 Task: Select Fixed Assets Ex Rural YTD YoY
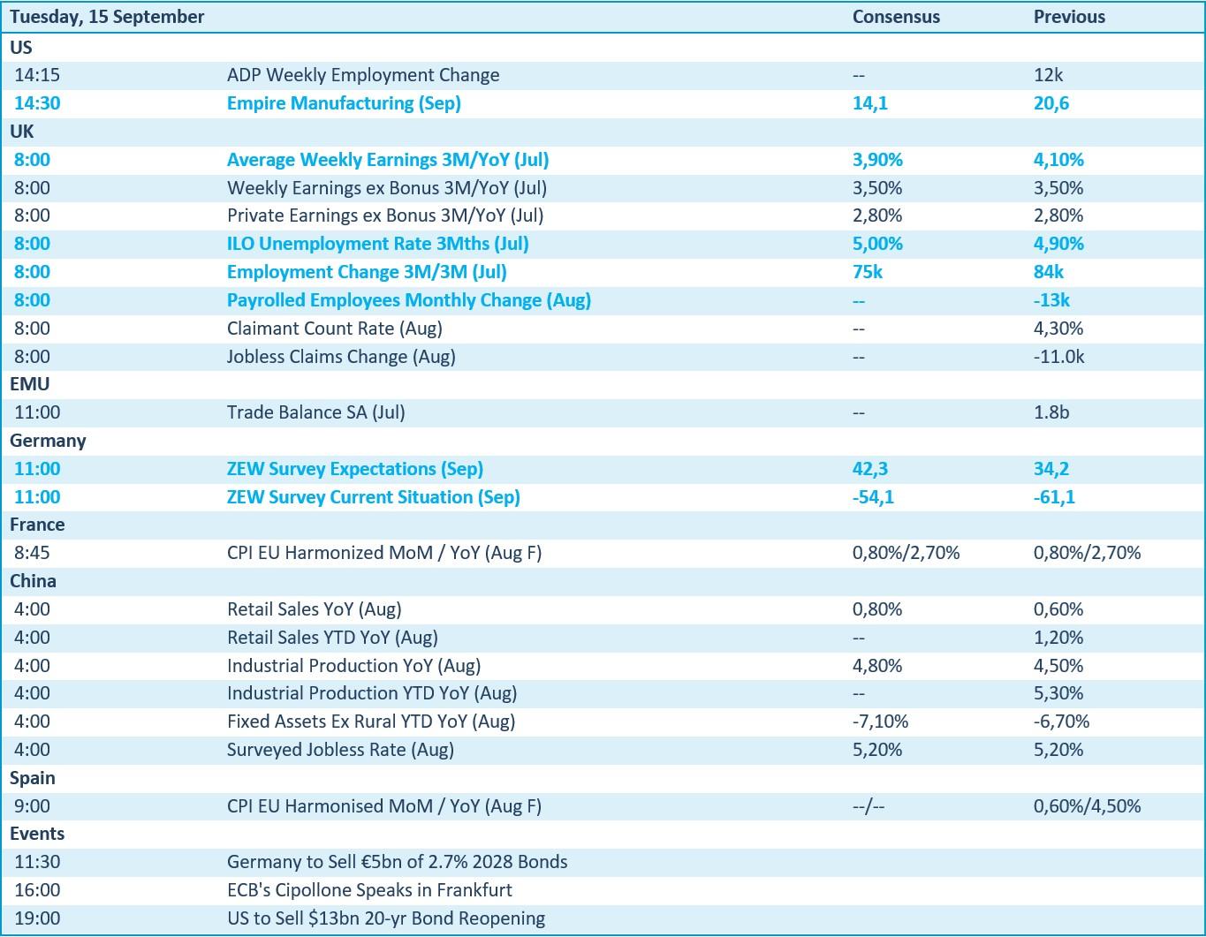pyautogui.click(x=371, y=722)
